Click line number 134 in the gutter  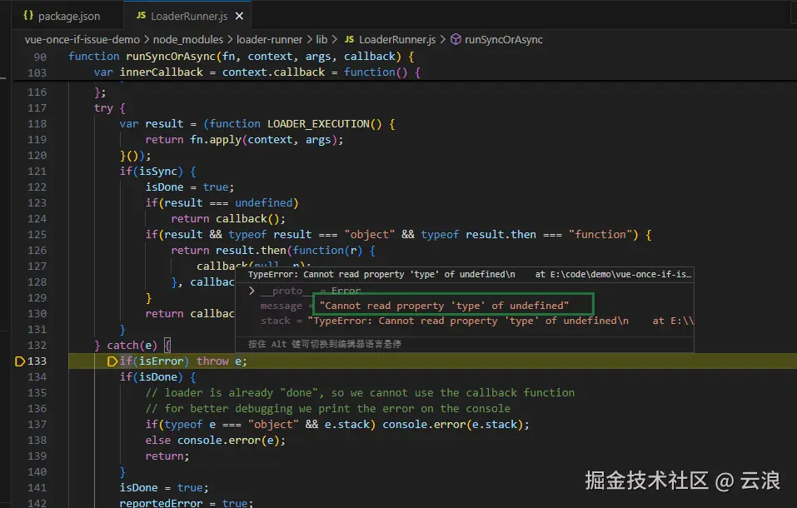click(37, 376)
